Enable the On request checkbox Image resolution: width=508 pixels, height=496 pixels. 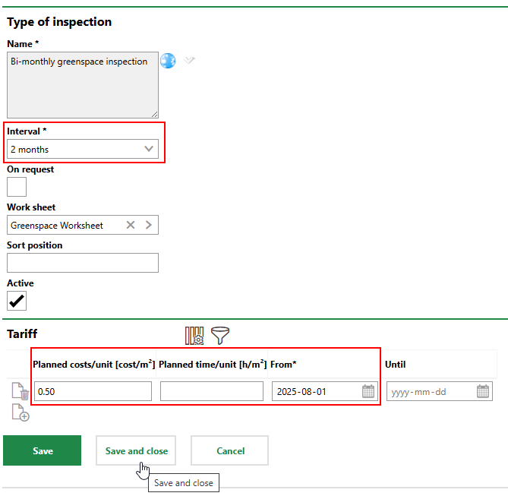coord(17,187)
